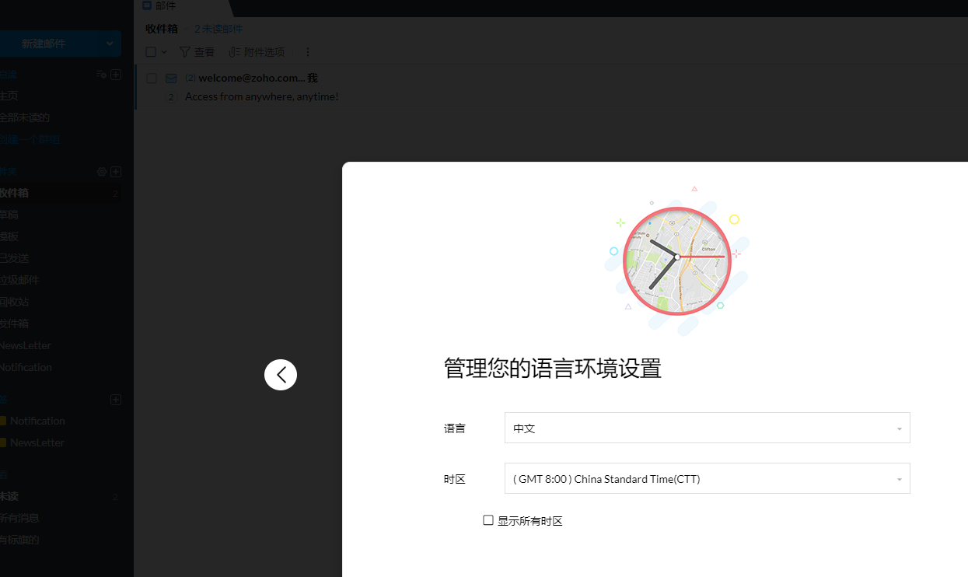Add new tag with tags plus icon
968x577 pixels.
(x=116, y=400)
